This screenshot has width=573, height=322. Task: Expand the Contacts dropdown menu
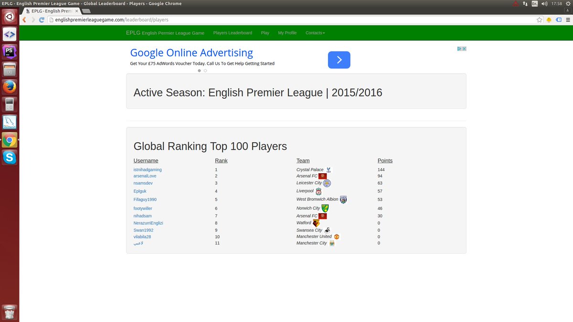coord(315,33)
